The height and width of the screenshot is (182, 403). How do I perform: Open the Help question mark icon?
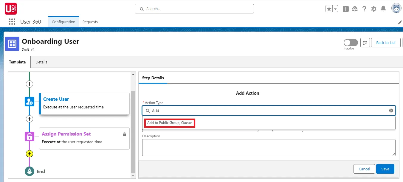pyautogui.click(x=364, y=9)
